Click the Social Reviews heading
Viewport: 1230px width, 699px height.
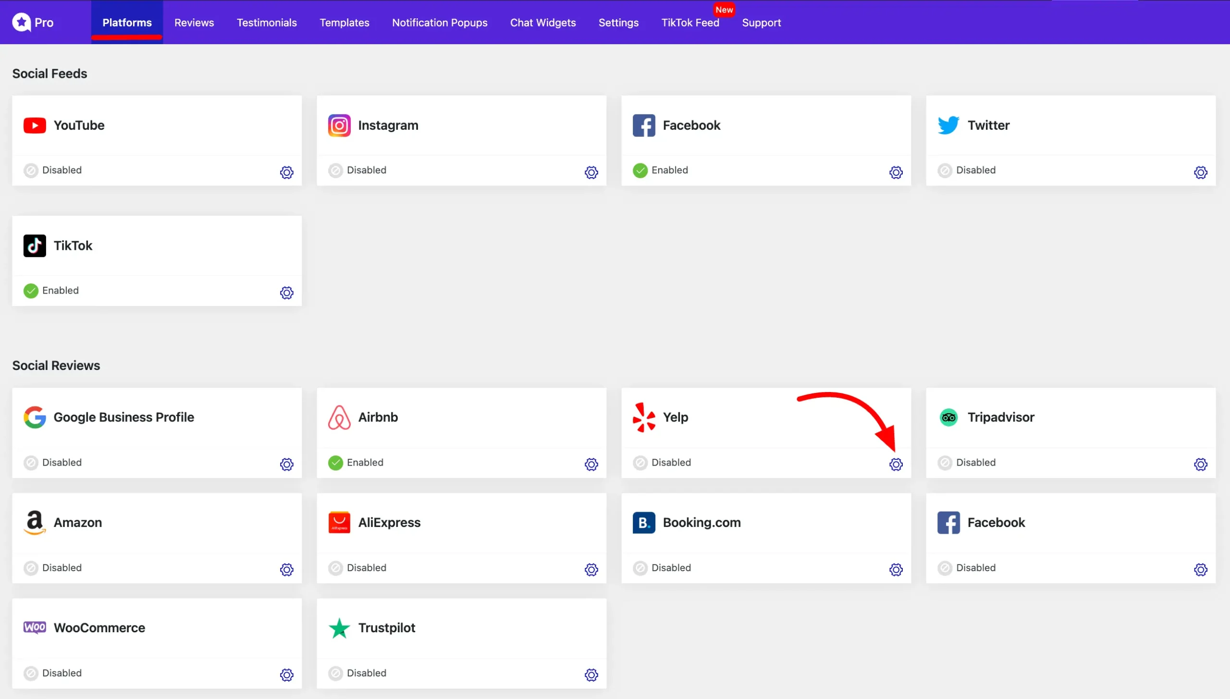click(56, 365)
